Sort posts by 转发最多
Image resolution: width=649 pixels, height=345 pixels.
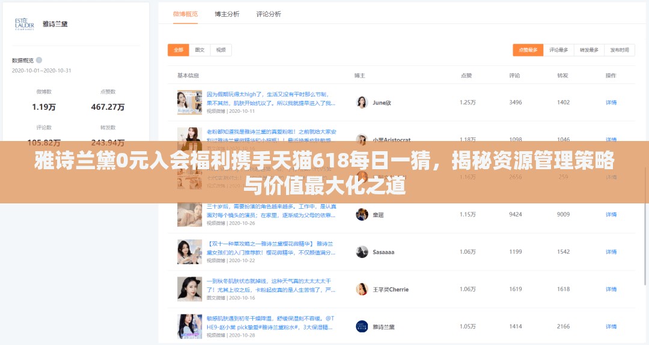pos(589,50)
